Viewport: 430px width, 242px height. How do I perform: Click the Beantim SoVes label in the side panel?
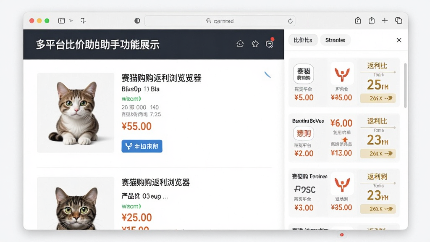click(x=308, y=121)
